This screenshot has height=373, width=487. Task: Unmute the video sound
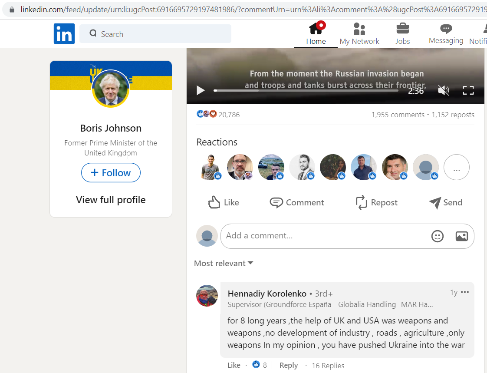coord(443,90)
